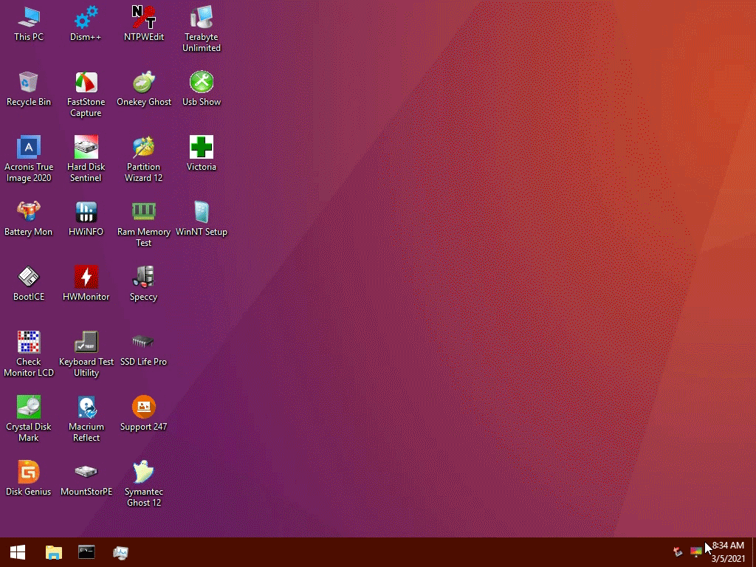Viewport: 756px width, 567px height.
Task: Launch Ram Memory Test
Action: (x=144, y=224)
